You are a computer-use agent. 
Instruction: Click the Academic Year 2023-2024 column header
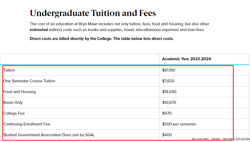click(x=186, y=59)
